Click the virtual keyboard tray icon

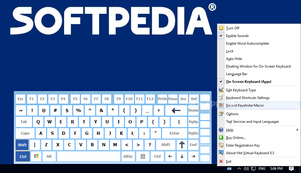[229, 169]
